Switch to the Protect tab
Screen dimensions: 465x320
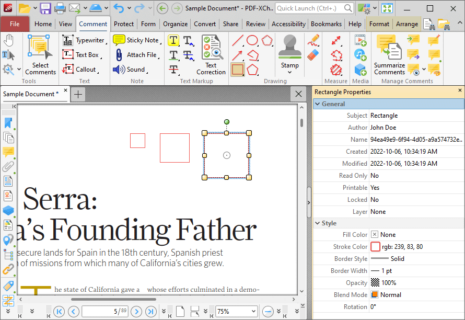pos(124,24)
